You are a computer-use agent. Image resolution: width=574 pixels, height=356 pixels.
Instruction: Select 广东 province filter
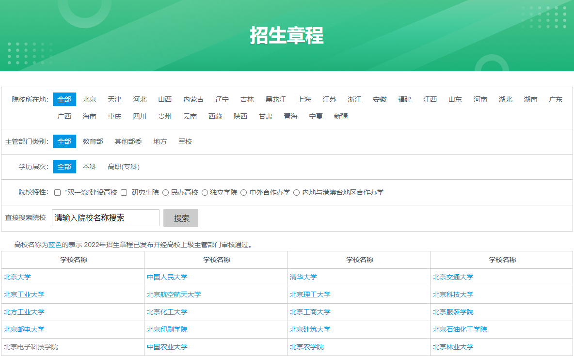pos(556,99)
